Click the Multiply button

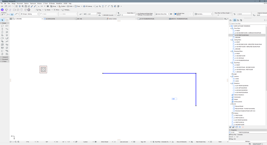tap(66, 10)
